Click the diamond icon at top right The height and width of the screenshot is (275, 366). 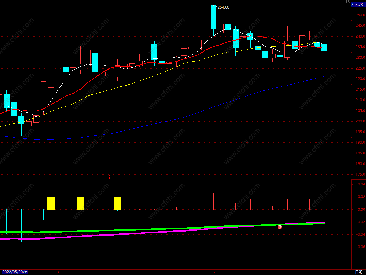tap(342, 2)
